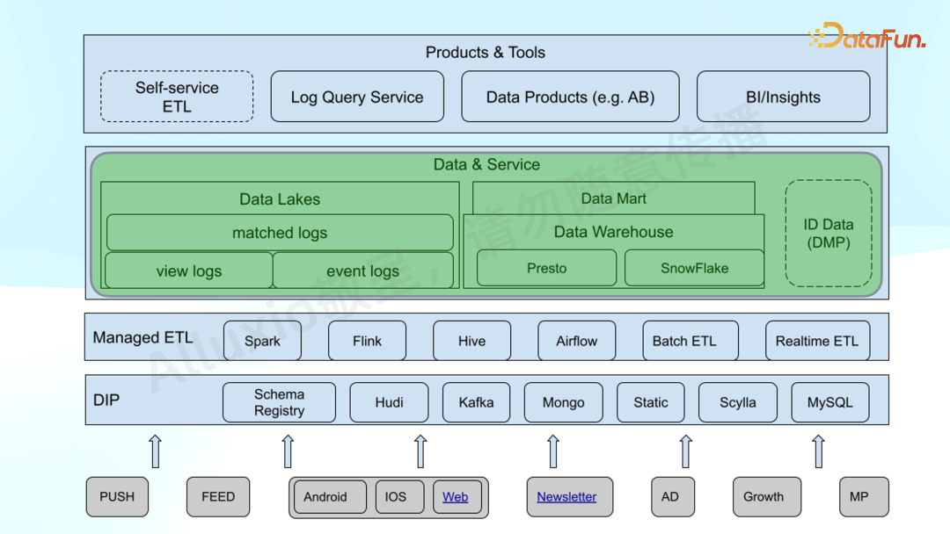Click the Self-service ETL dashed box
The width and height of the screenshot is (950, 534).
pos(177,97)
